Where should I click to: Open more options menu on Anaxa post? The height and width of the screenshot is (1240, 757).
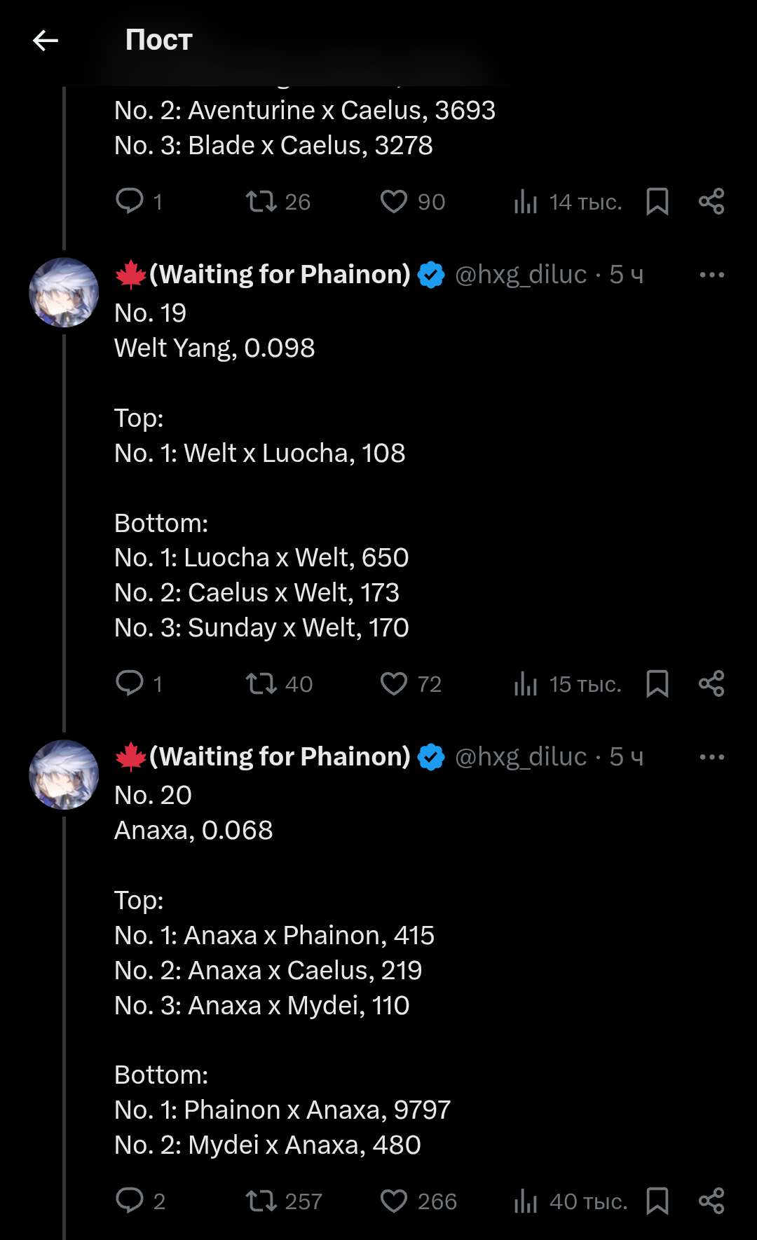coord(711,757)
